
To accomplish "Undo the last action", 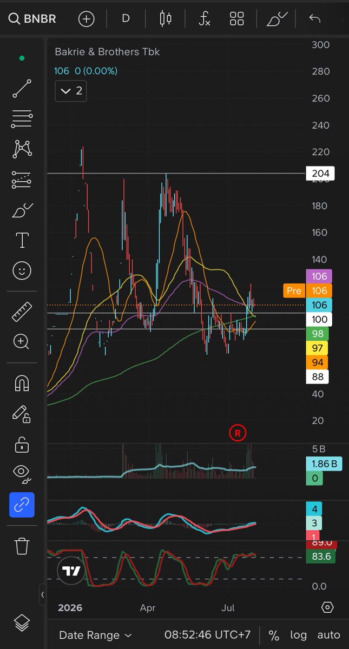I will point(315,19).
